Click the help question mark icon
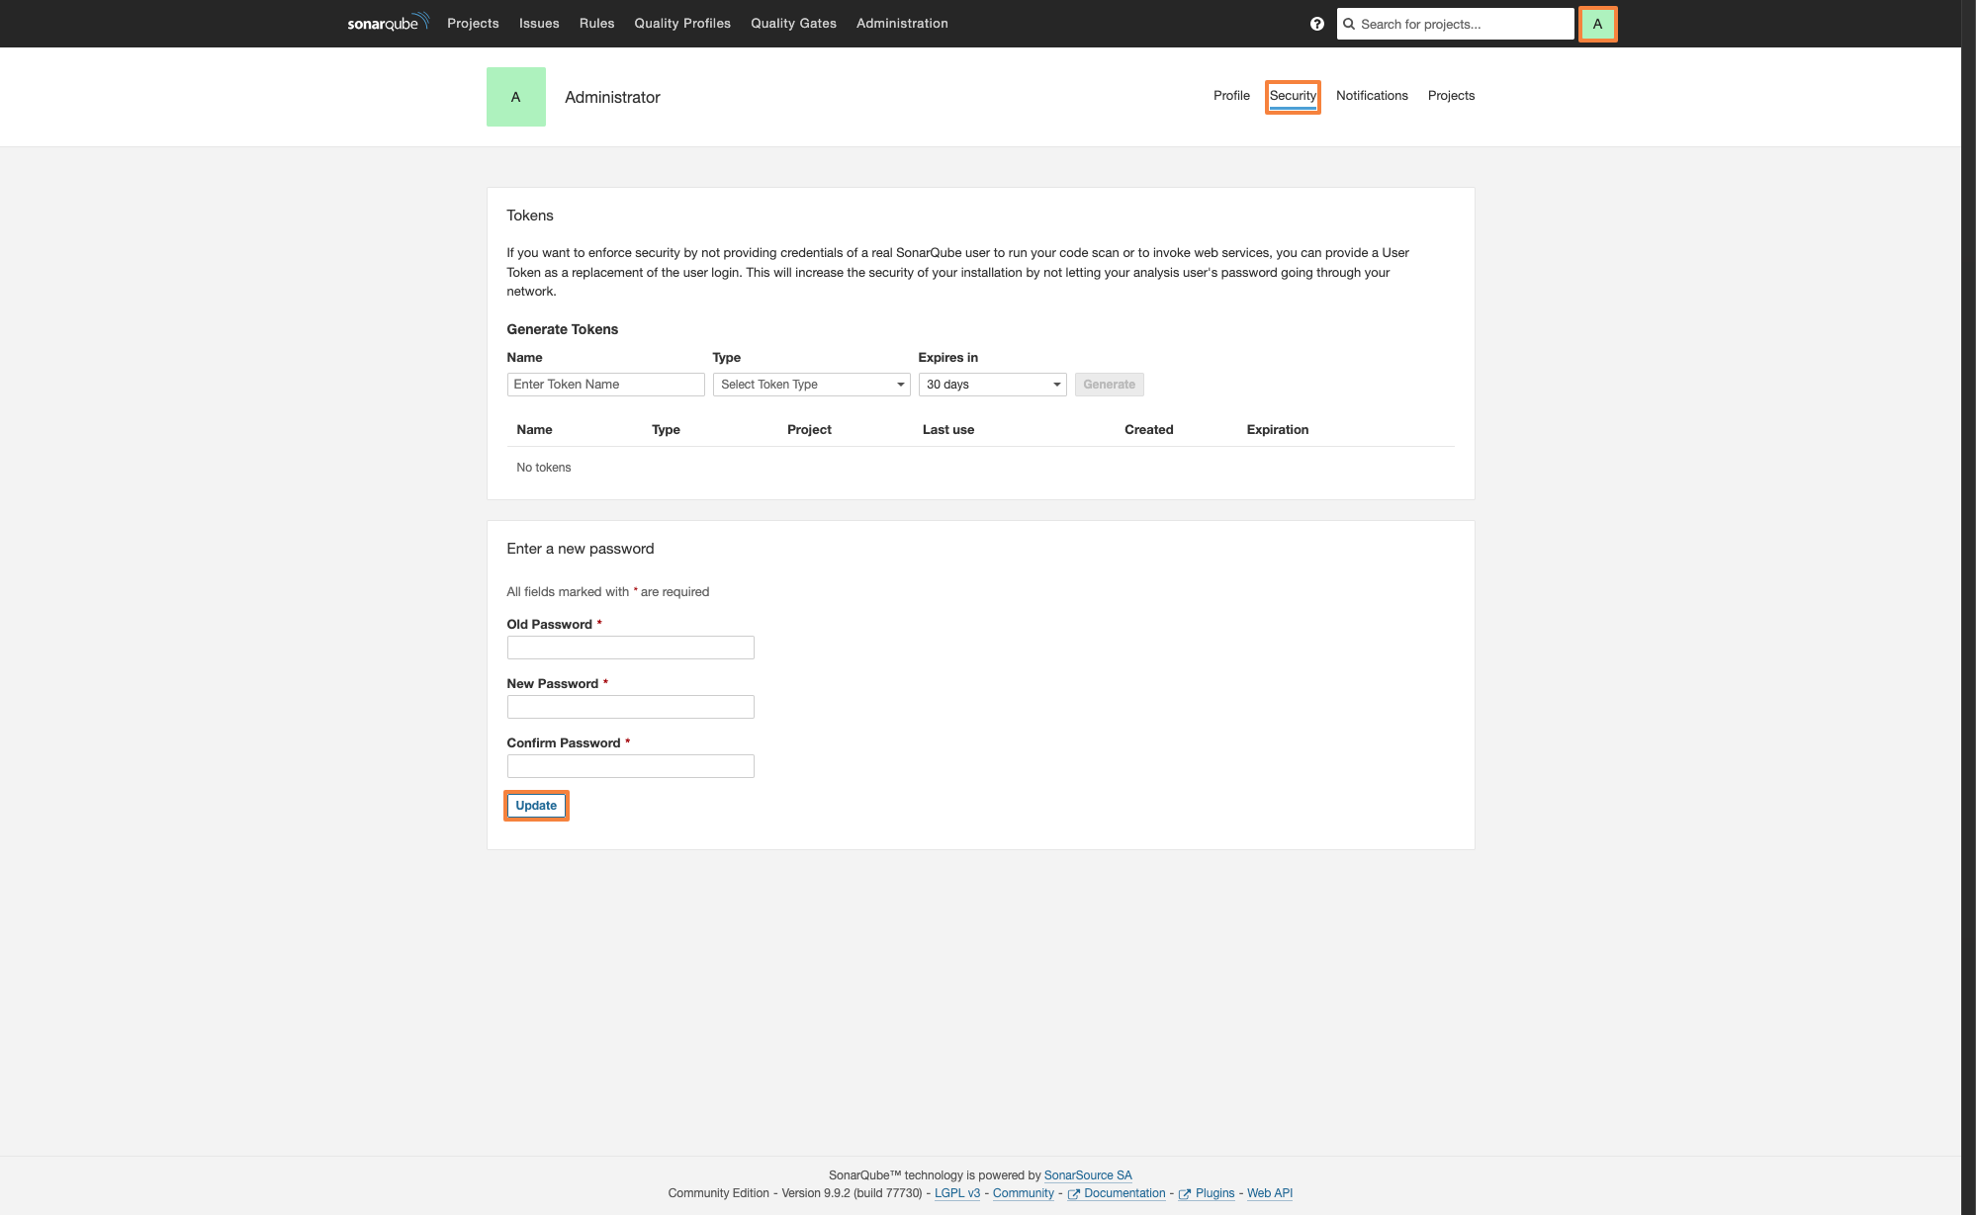The image size is (1976, 1215). 1315,24
